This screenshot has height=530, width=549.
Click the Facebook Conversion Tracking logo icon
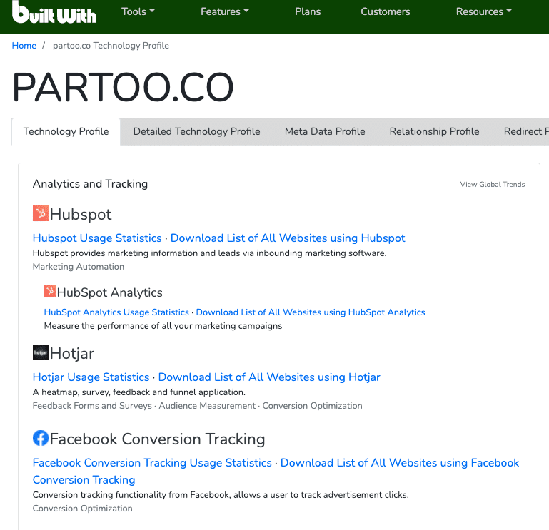[x=41, y=438]
